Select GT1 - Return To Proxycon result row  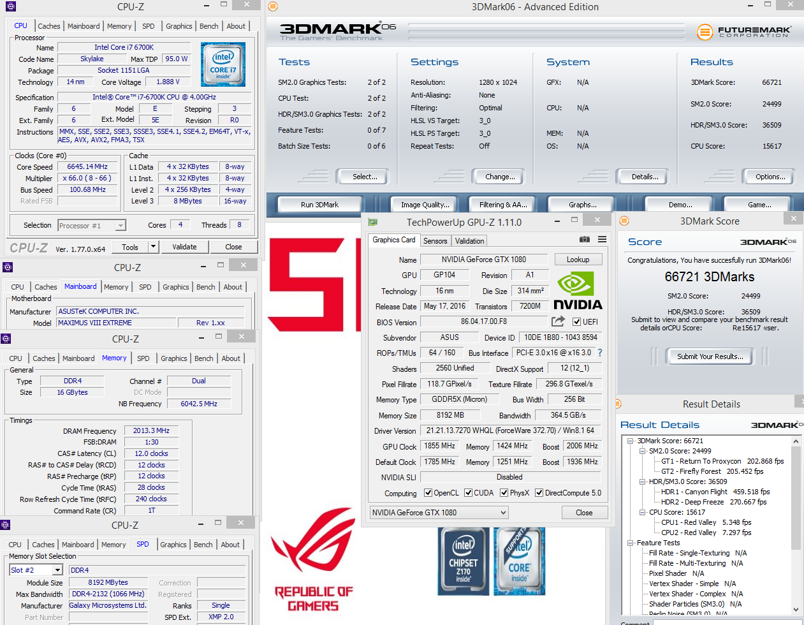[722, 461]
